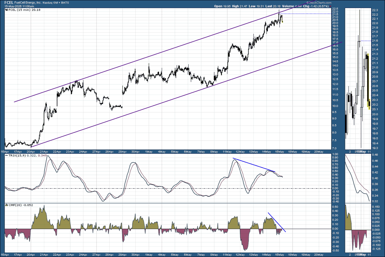Click the 0.150 label on CMF zoom axis
Image resolution: width=385 pixels, height=257 pixels.
point(376,207)
